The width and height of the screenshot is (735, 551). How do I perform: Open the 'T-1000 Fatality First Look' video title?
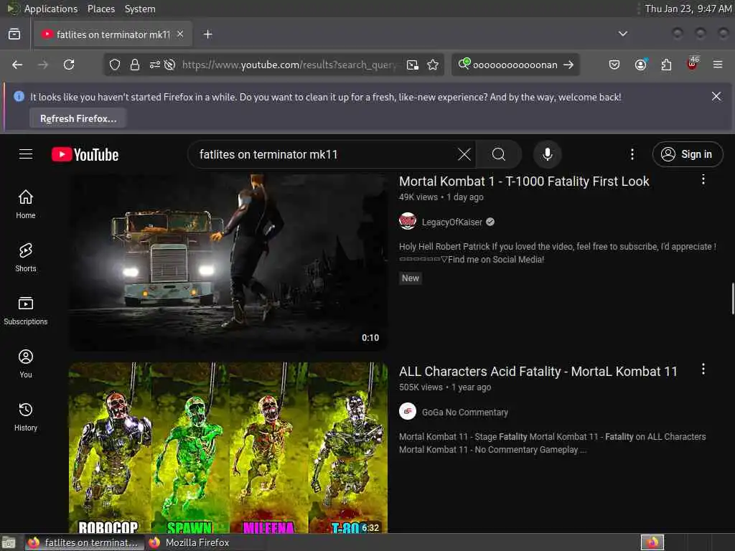(523, 181)
